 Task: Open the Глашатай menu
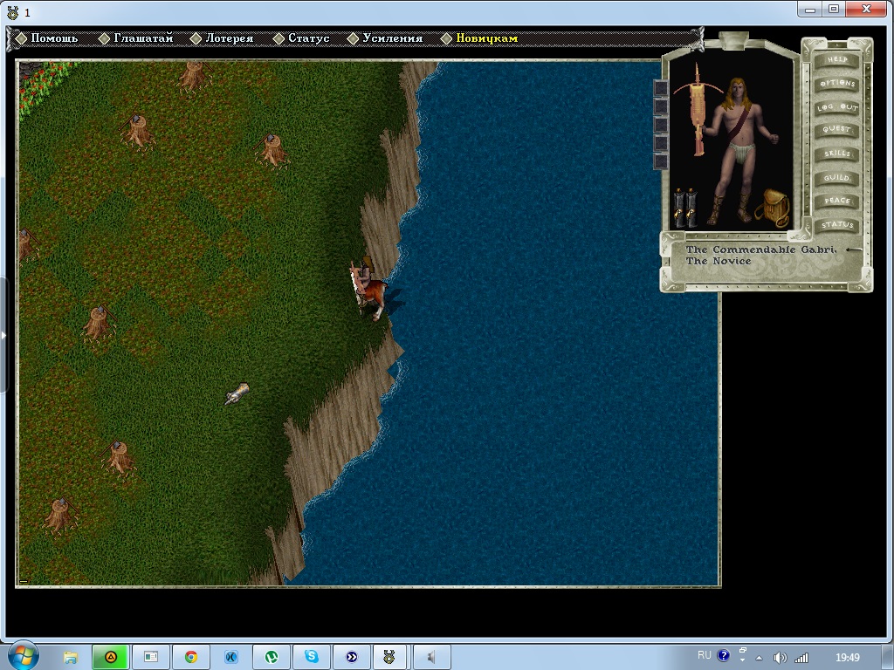pos(143,38)
